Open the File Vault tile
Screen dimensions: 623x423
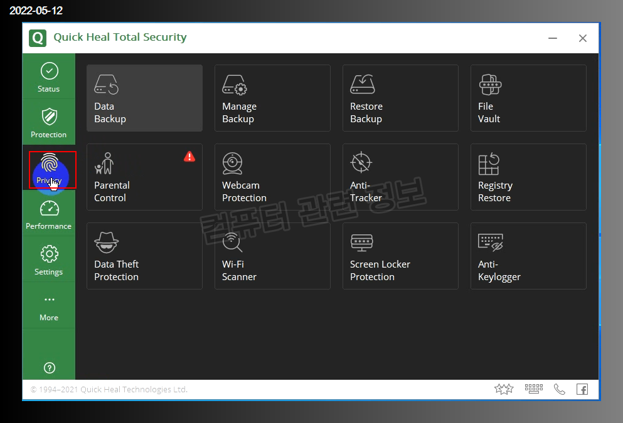[528, 98]
